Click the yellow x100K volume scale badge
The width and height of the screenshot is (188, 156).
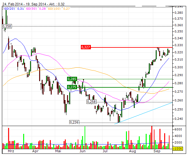(178, 149)
